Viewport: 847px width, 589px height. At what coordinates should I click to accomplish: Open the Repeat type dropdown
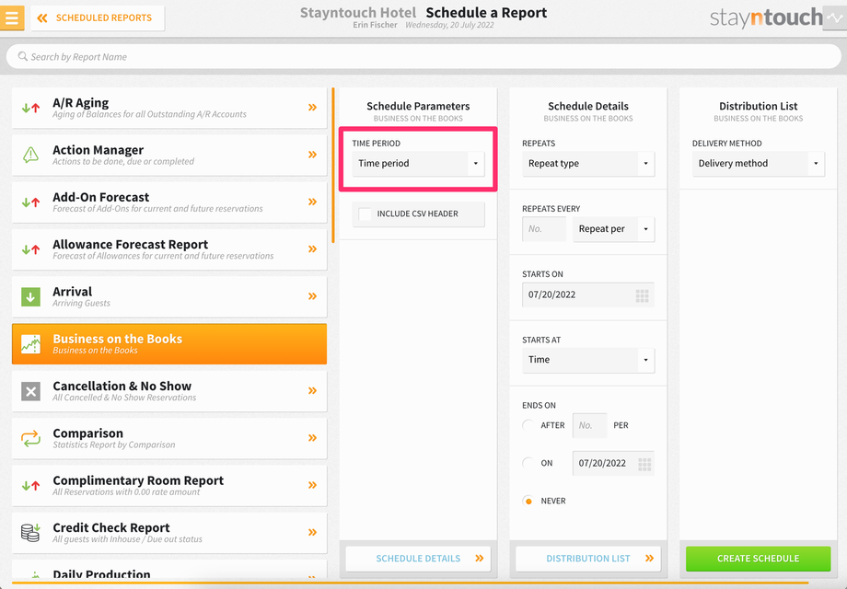point(588,164)
